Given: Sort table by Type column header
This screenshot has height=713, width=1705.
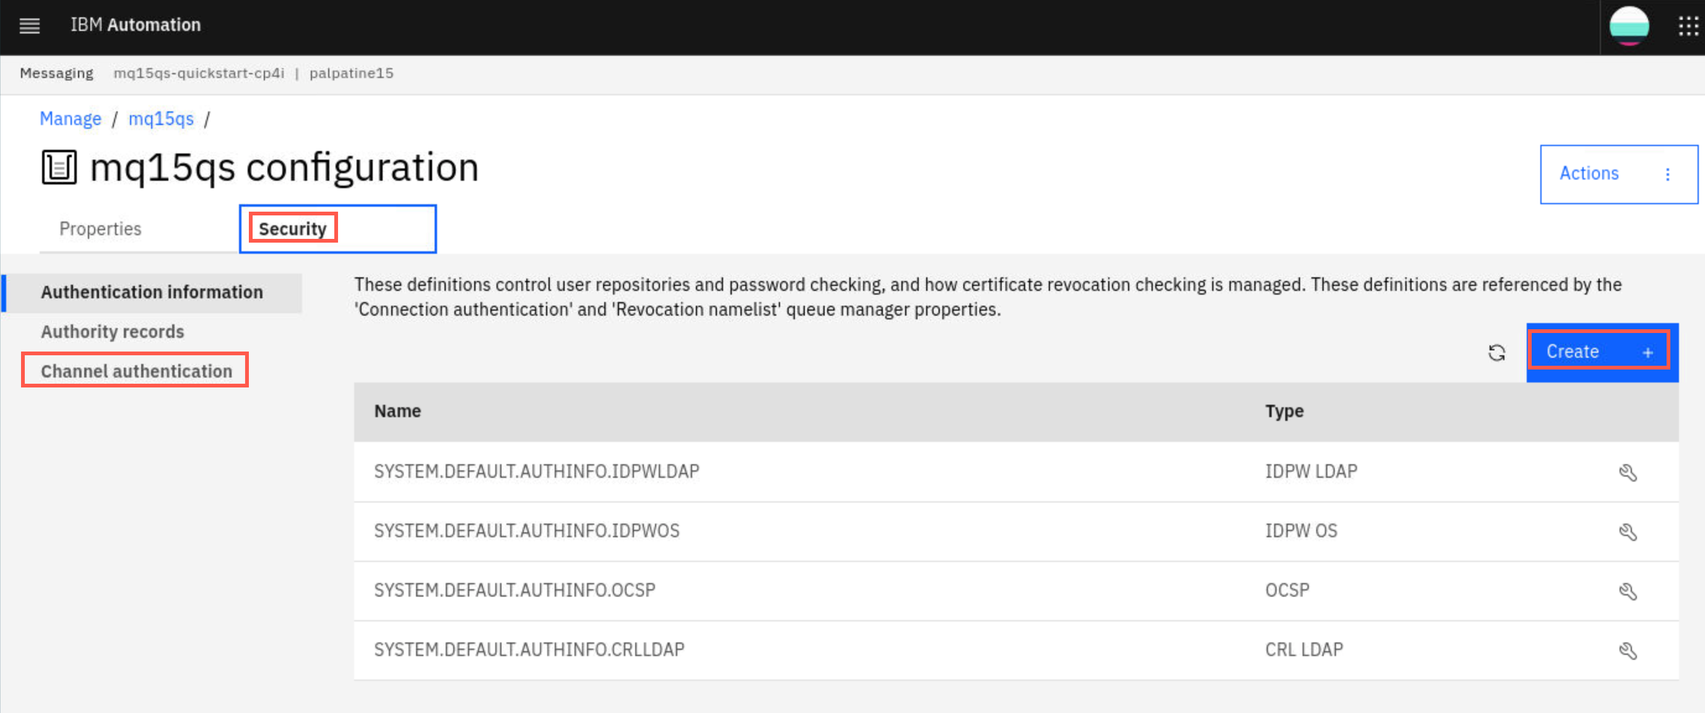Looking at the screenshot, I should (x=1284, y=412).
